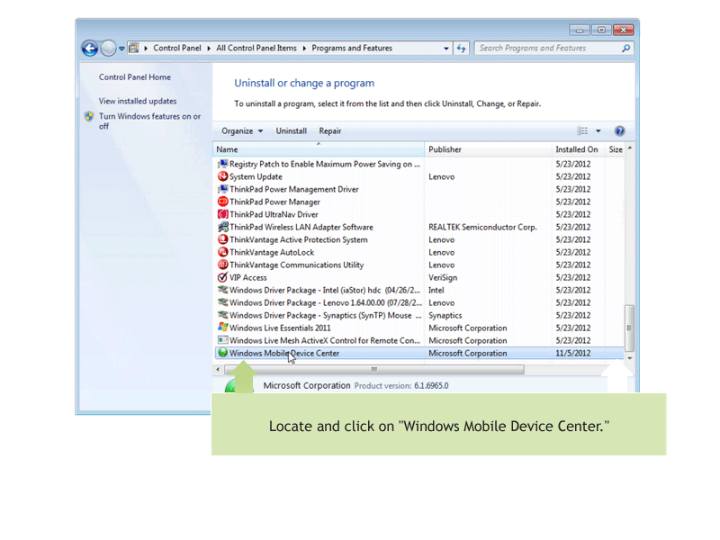Click the Control Panel icon in address bar
This screenshot has width=720, height=540.
click(x=133, y=48)
